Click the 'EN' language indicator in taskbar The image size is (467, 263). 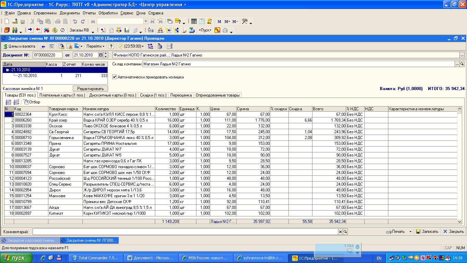tap(379, 258)
